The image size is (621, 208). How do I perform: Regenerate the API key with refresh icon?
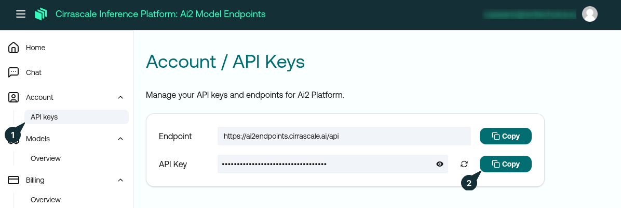[464, 164]
